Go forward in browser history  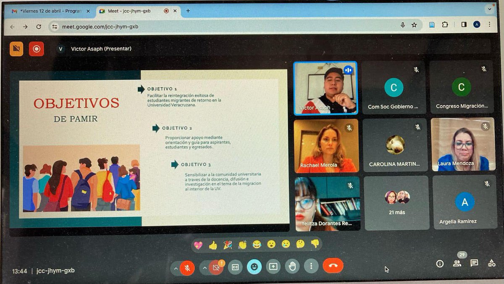pos(25,26)
